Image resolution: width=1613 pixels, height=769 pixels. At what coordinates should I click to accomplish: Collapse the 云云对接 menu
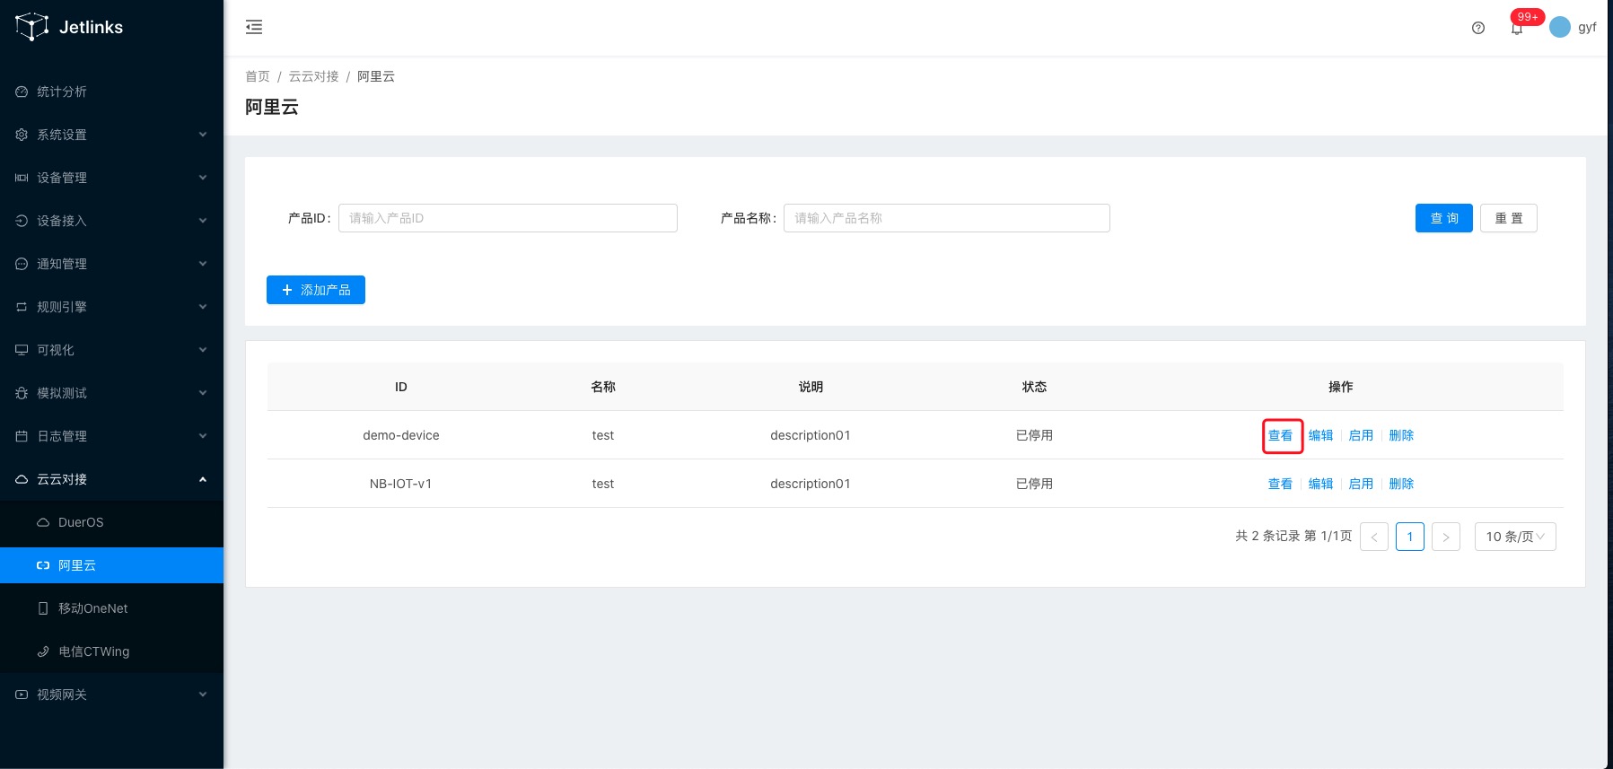(111, 479)
